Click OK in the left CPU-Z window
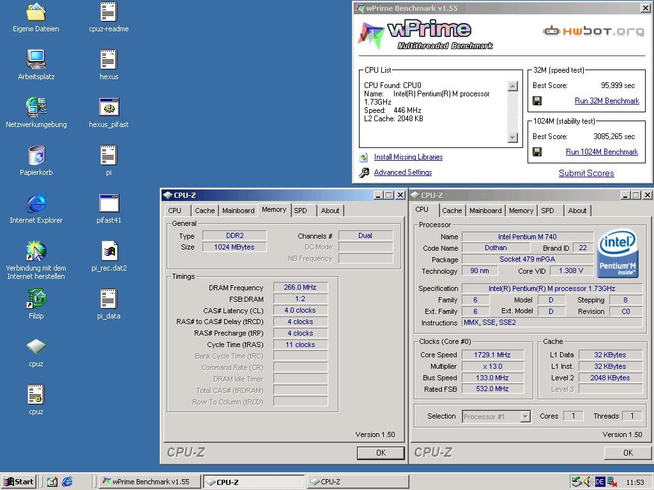 point(381,453)
